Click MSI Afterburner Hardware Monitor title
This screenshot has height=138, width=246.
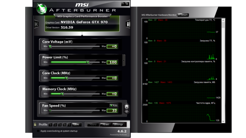(x=159, y=15)
